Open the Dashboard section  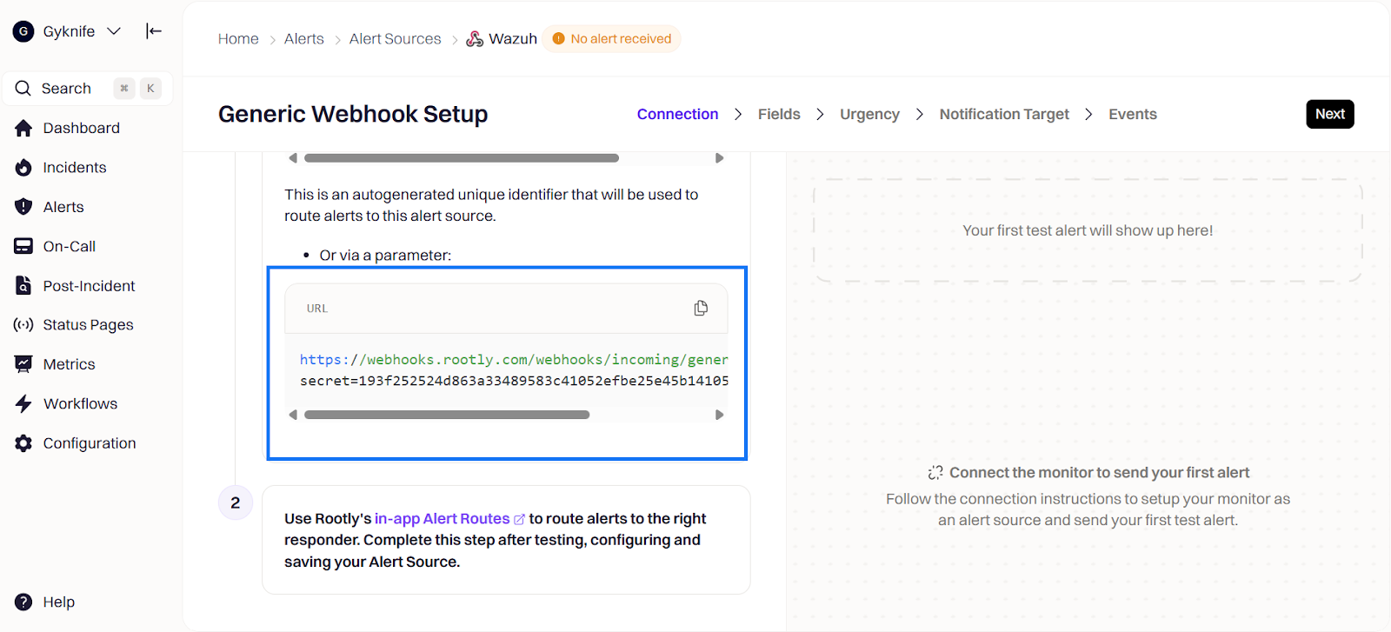(81, 127)
